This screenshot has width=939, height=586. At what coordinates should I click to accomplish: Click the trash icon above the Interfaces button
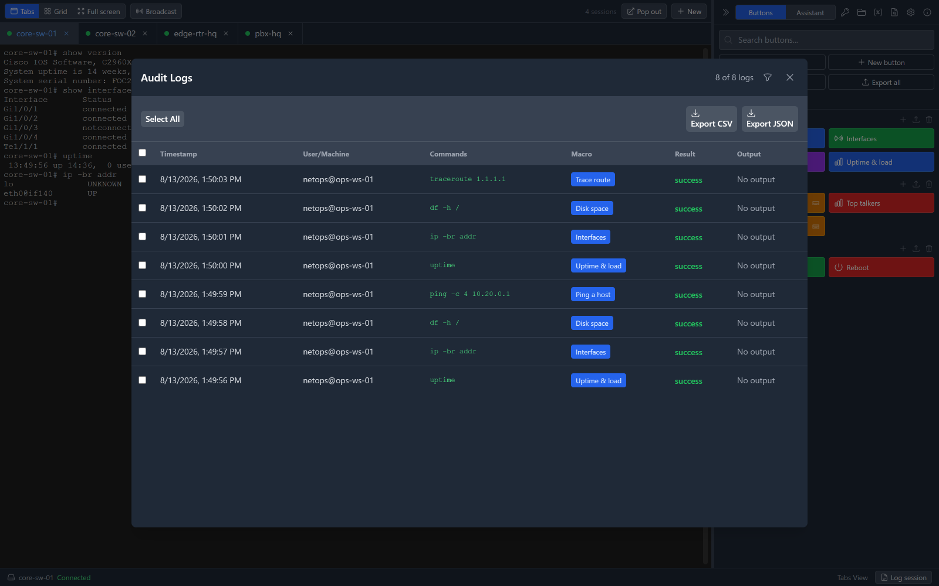coord(929,120)
